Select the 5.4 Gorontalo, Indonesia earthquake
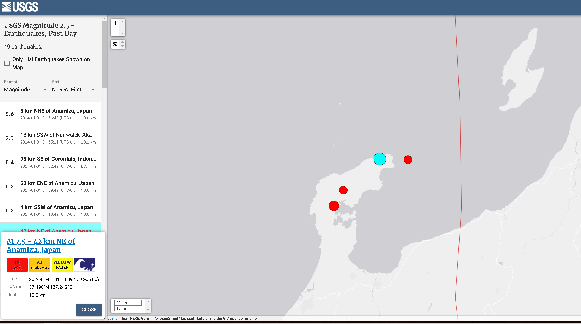The height and width of the screenshot is (324, 581). coord(51,162)
